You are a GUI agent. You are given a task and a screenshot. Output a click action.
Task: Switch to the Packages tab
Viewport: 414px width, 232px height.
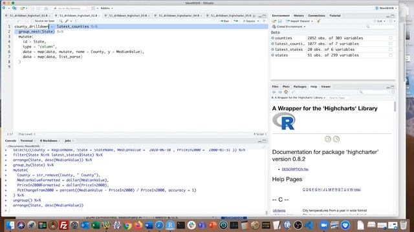tap(300, 86)
